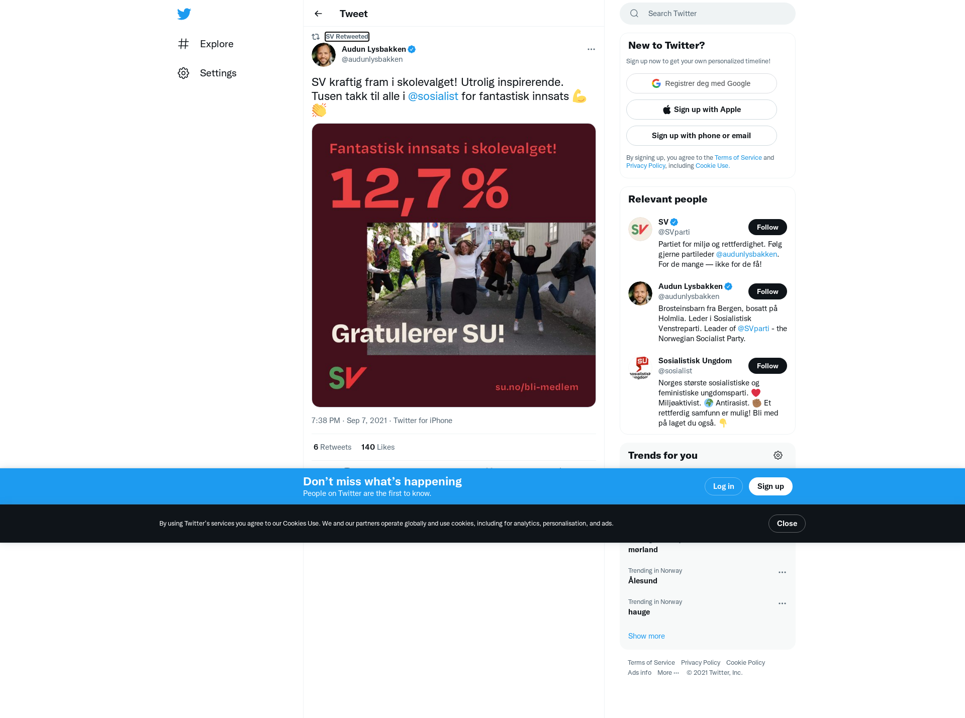
Task: Click Audun Lysbakken's avatar on tweet
Action: pyautogui.click(x=324, y=55)
